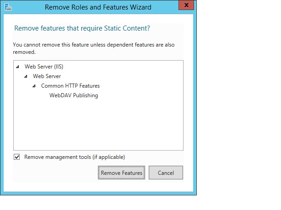Select the Web Server label in tree

coord(47,76)
